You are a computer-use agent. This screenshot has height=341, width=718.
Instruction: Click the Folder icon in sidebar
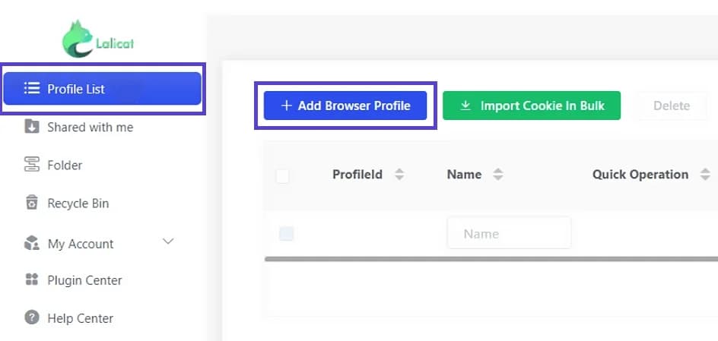coord(32,165)
